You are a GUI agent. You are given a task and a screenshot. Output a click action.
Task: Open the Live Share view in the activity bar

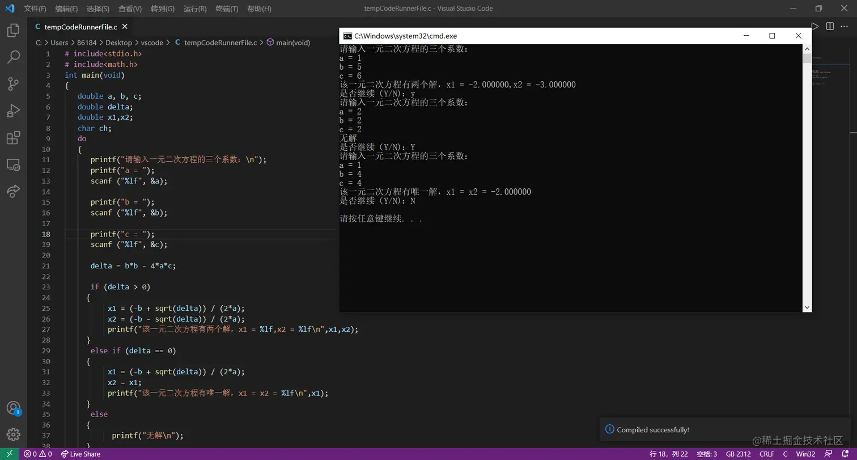[x=13, y=191]
